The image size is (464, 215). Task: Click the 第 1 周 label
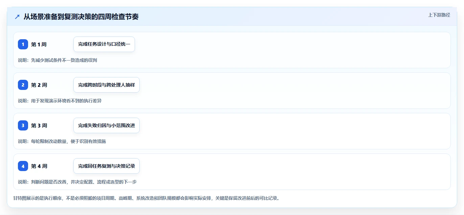39,44
